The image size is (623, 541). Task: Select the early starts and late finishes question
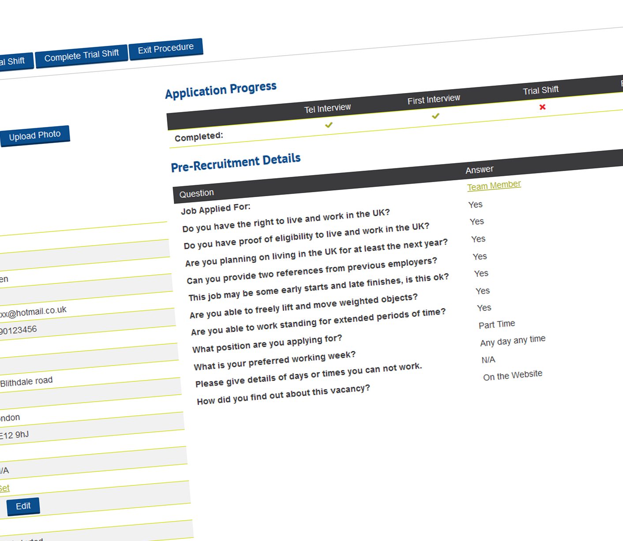click(318, 287)
